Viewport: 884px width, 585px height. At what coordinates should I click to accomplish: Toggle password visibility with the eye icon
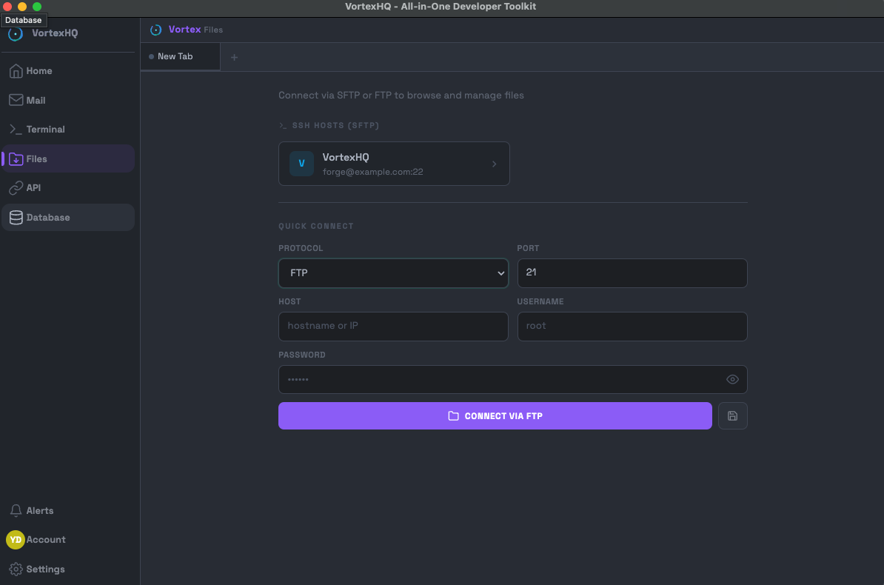coord(732,379)
